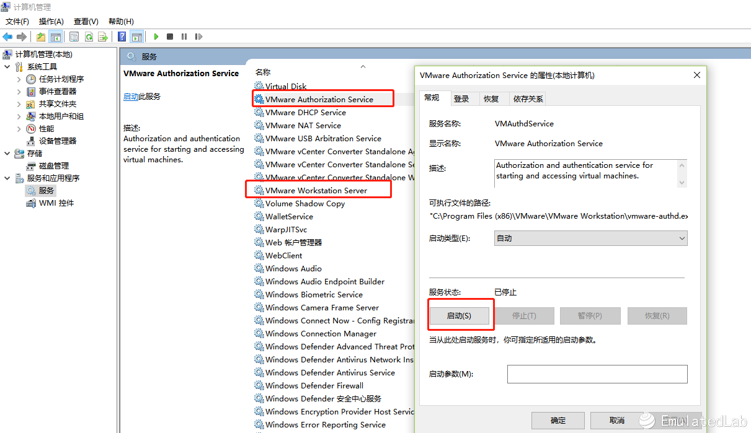Switch to the 依存关系 tab

pyautogui.click(x=528, y=99)
